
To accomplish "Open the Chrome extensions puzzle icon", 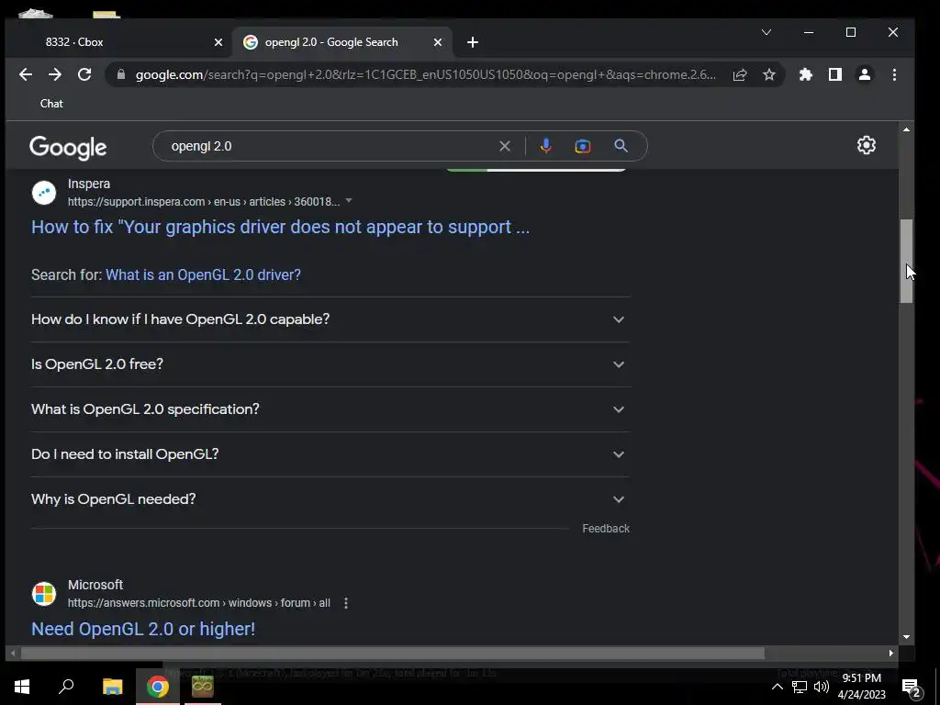I will [x=806, y=74].
